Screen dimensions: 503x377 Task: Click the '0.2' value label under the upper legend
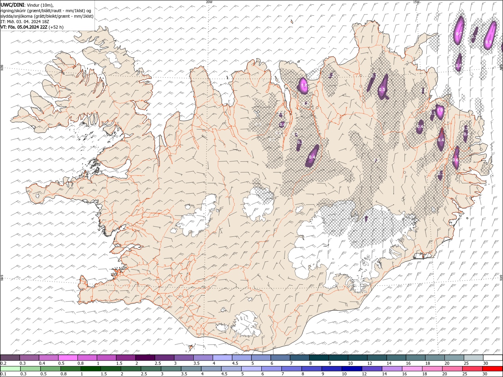click(3, 363)
